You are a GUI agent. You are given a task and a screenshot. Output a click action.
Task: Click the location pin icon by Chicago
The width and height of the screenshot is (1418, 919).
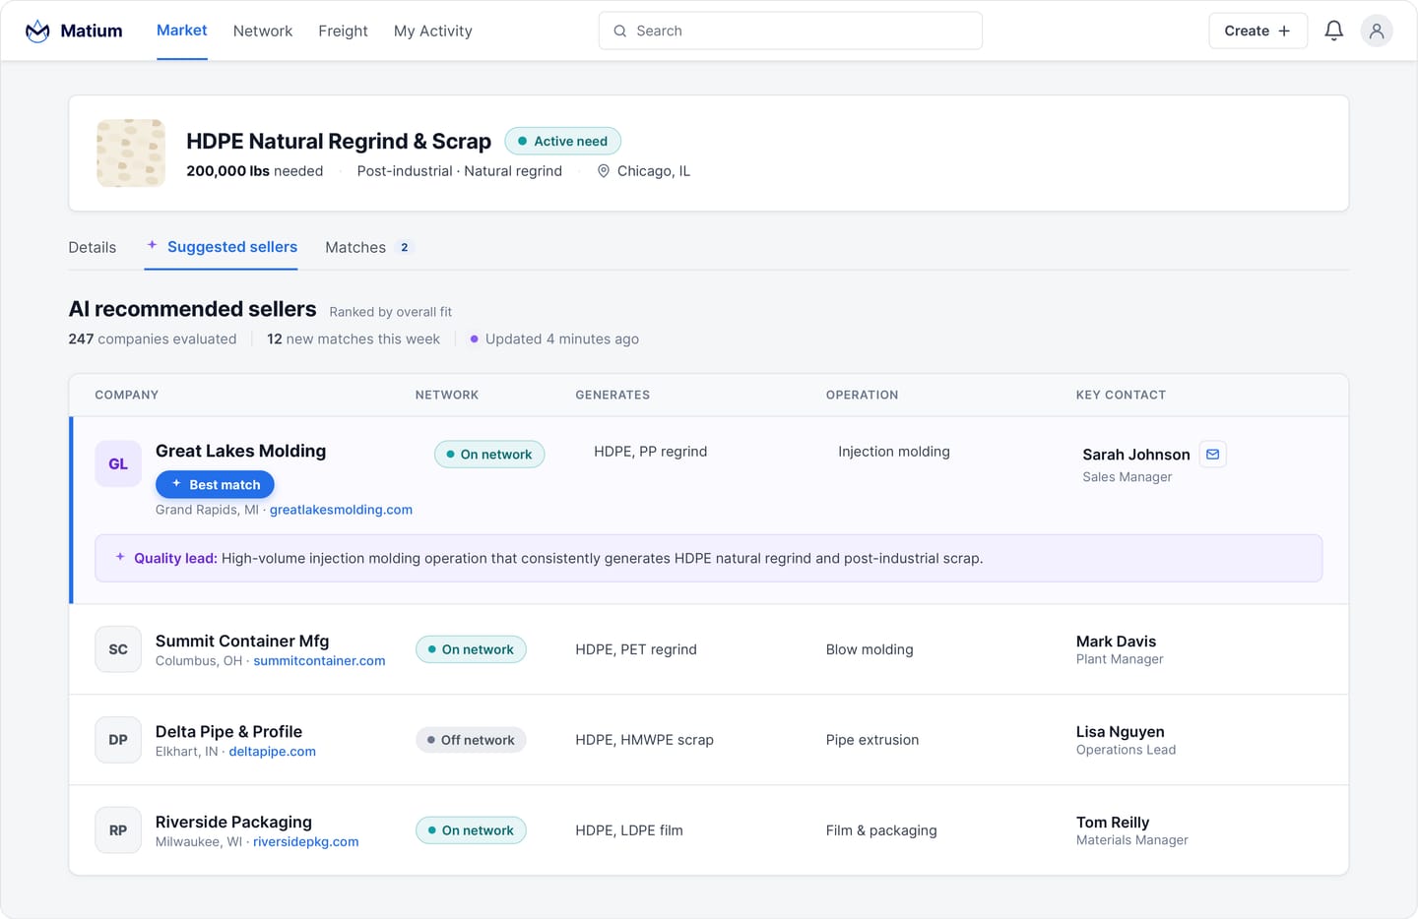point(604,171)
